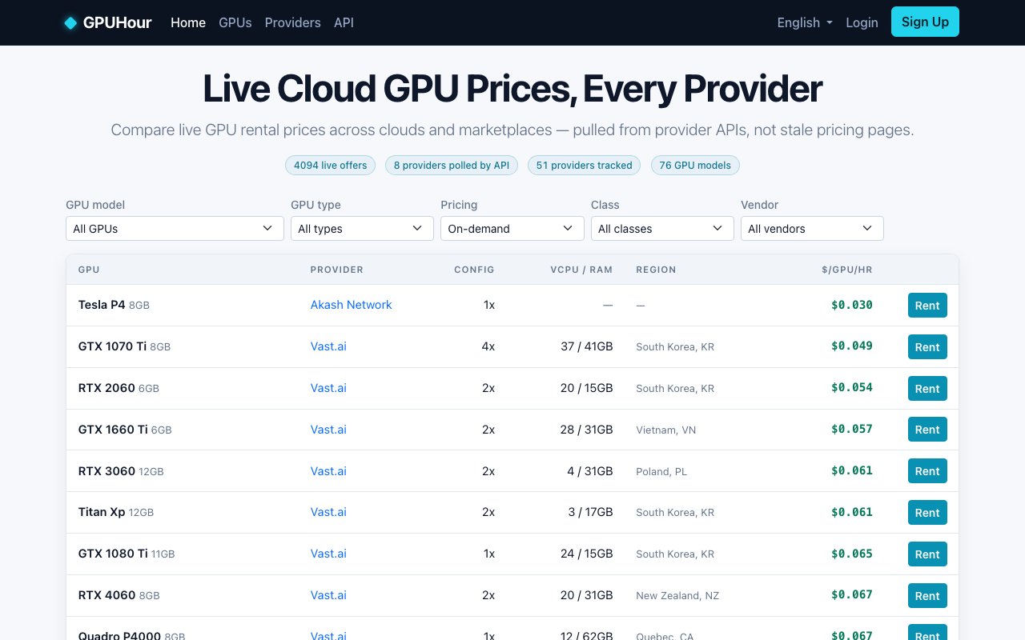This screenshot has width=1025, height=640.
Task: Click the '4094 live offers' badge
Action: pos(330,166)
